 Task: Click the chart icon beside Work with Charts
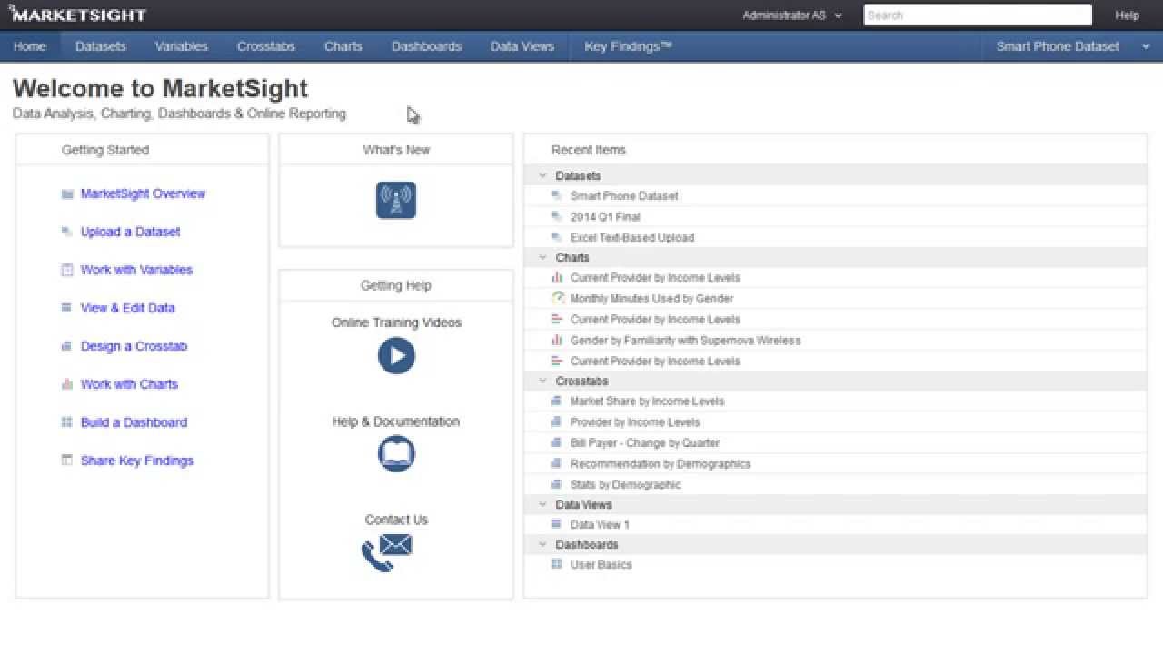(66, 384)
